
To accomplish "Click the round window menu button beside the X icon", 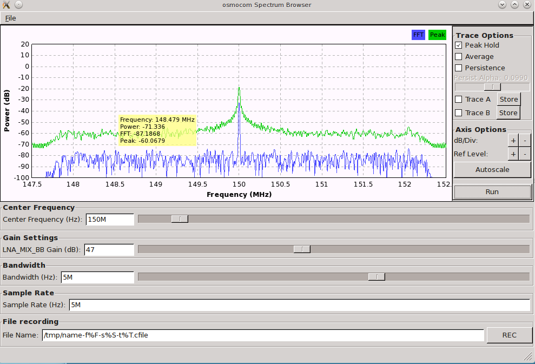I will coord(19,5).
